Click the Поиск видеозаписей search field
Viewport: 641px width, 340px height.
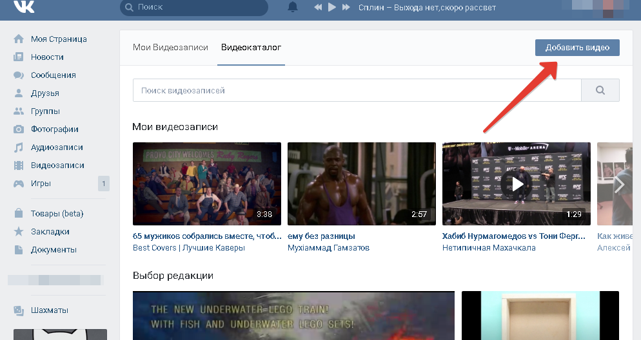coord(357,90)
